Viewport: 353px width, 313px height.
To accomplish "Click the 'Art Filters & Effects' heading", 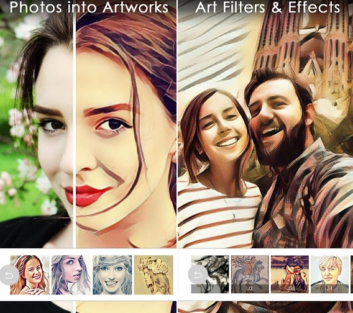I will (x=268, y=7).
